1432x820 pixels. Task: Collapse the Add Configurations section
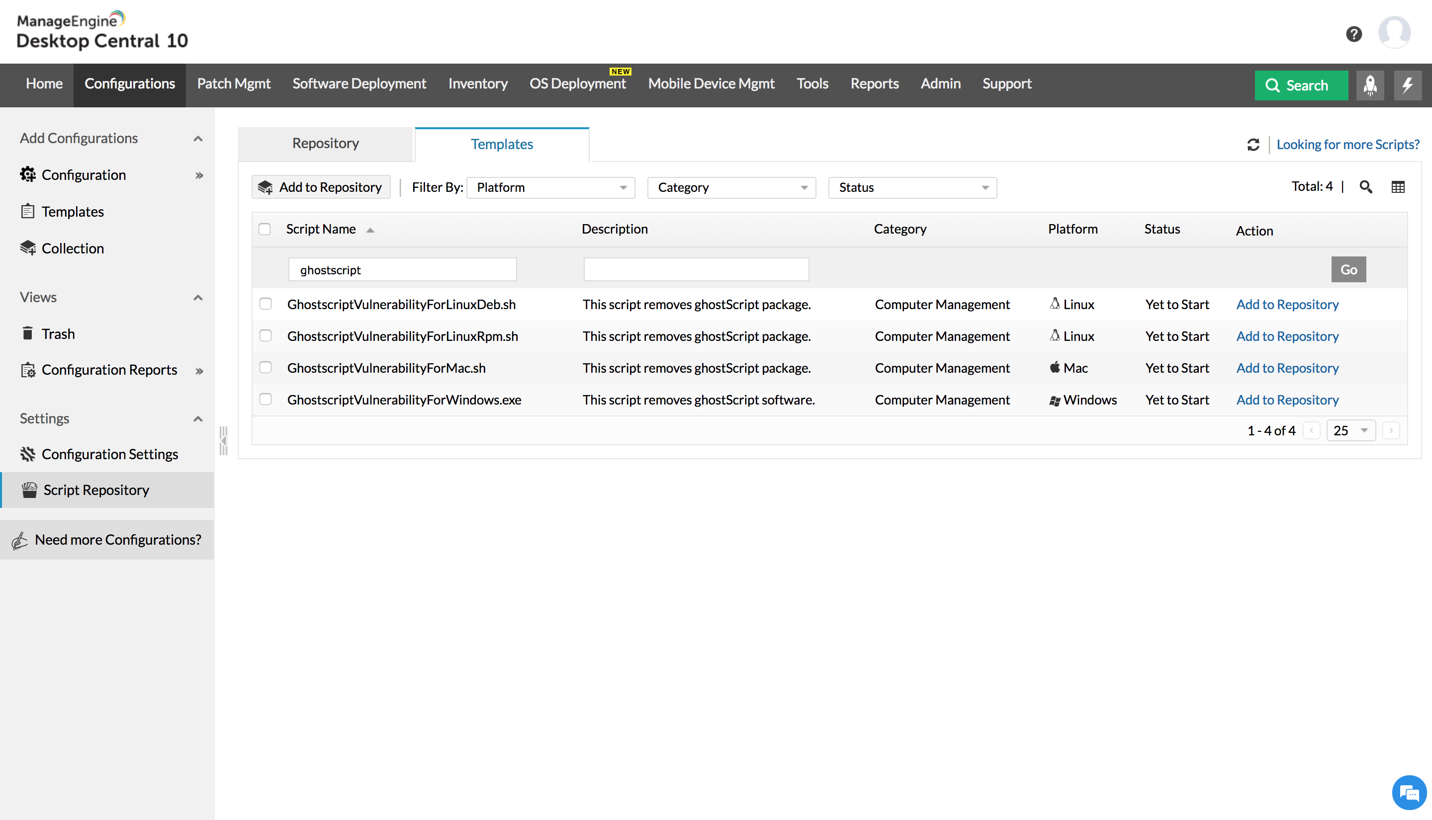(x=198, y=139)
